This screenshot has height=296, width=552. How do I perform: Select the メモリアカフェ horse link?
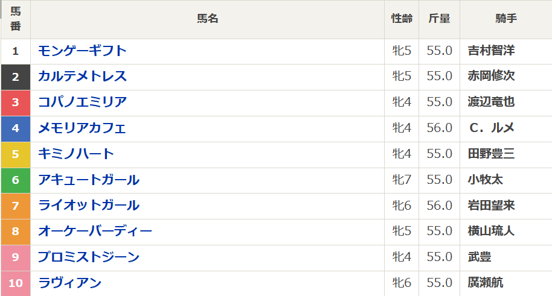tap(82, 128)
